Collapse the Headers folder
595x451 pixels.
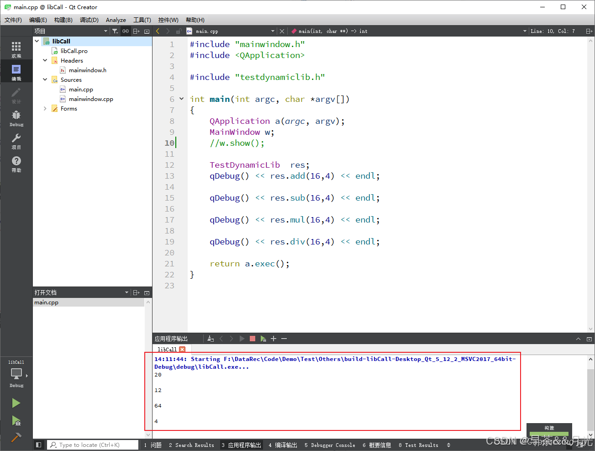click(45, 60)
